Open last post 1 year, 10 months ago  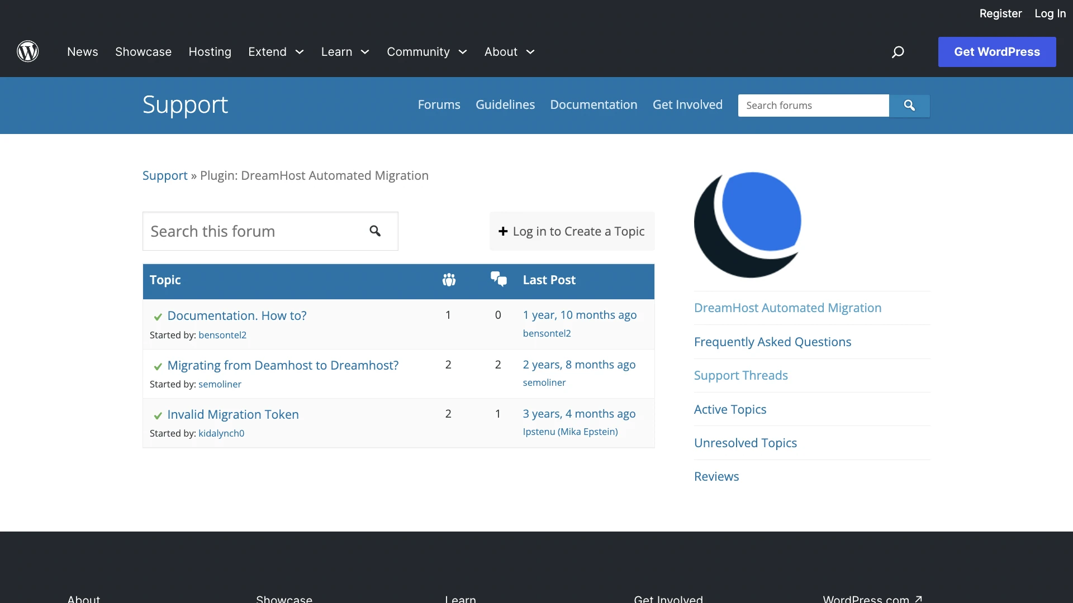point(580,315)
